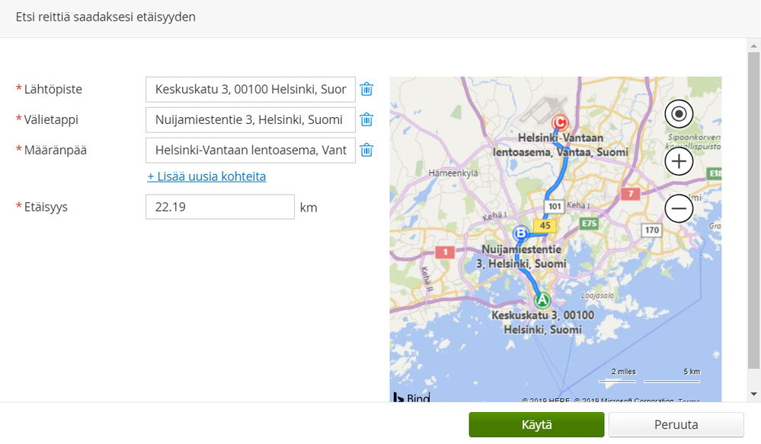The width and height of the screenshot is (761, 444).
Task: Remove the Välietappi waypoint with trash icon
Action: tap(366, 119)
